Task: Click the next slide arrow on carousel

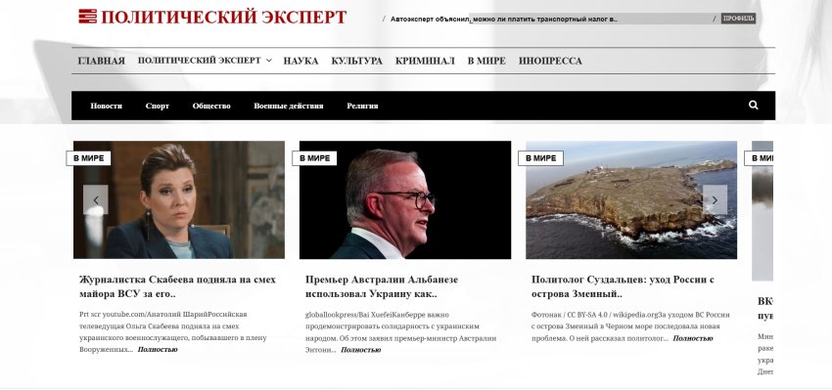Action: coord(715,199)
